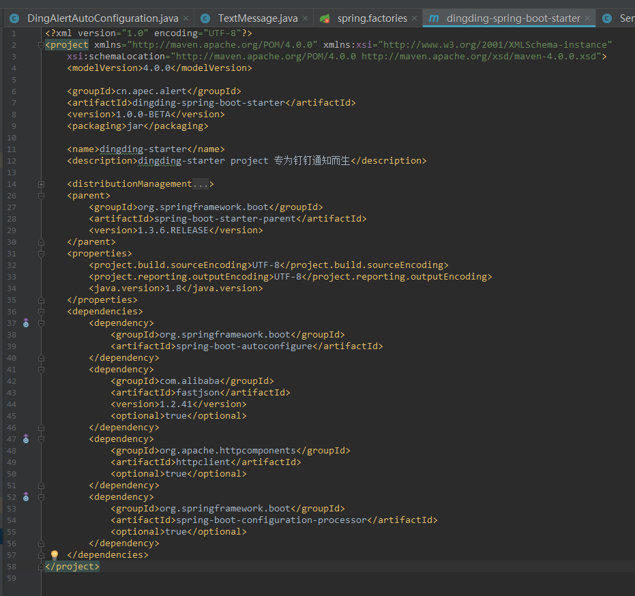Click the intention lightbulb on line 57

pos(55,555)
